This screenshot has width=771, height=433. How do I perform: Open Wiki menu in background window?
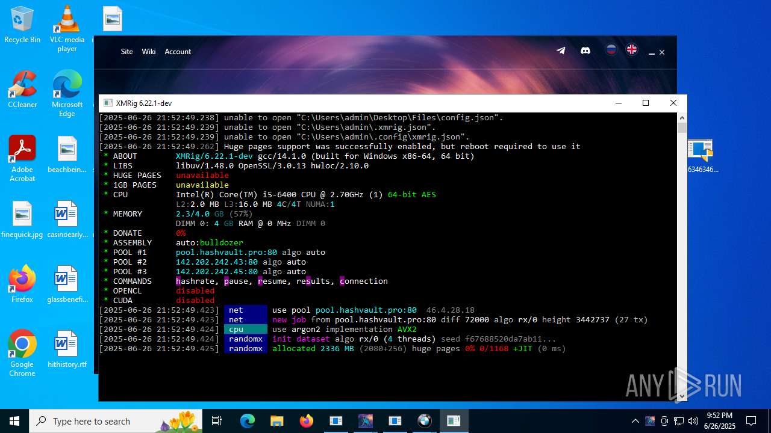pos(149,52)
